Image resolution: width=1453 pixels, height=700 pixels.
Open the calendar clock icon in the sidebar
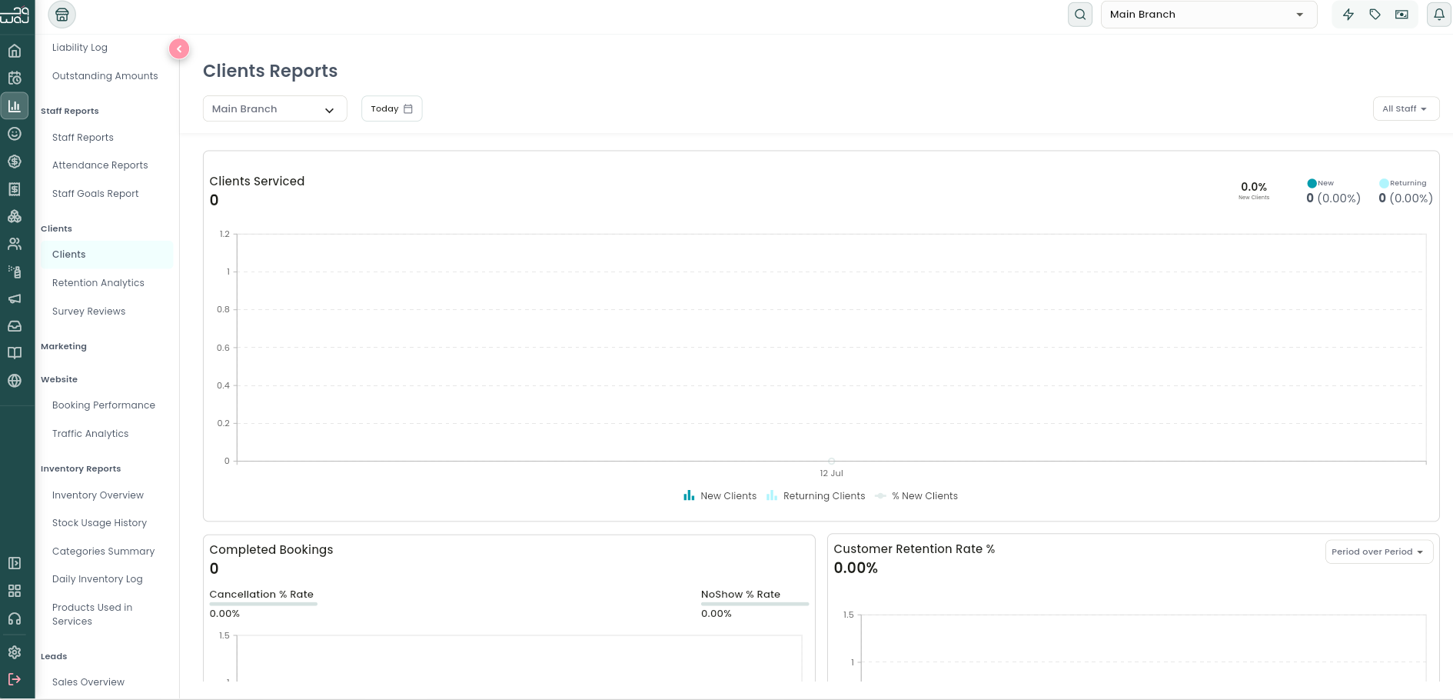(x=15, y=78)
